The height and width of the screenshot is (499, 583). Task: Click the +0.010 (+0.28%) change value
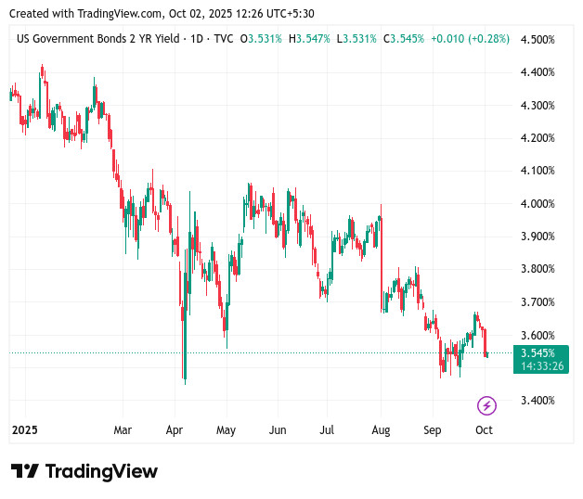coord(468,39)
